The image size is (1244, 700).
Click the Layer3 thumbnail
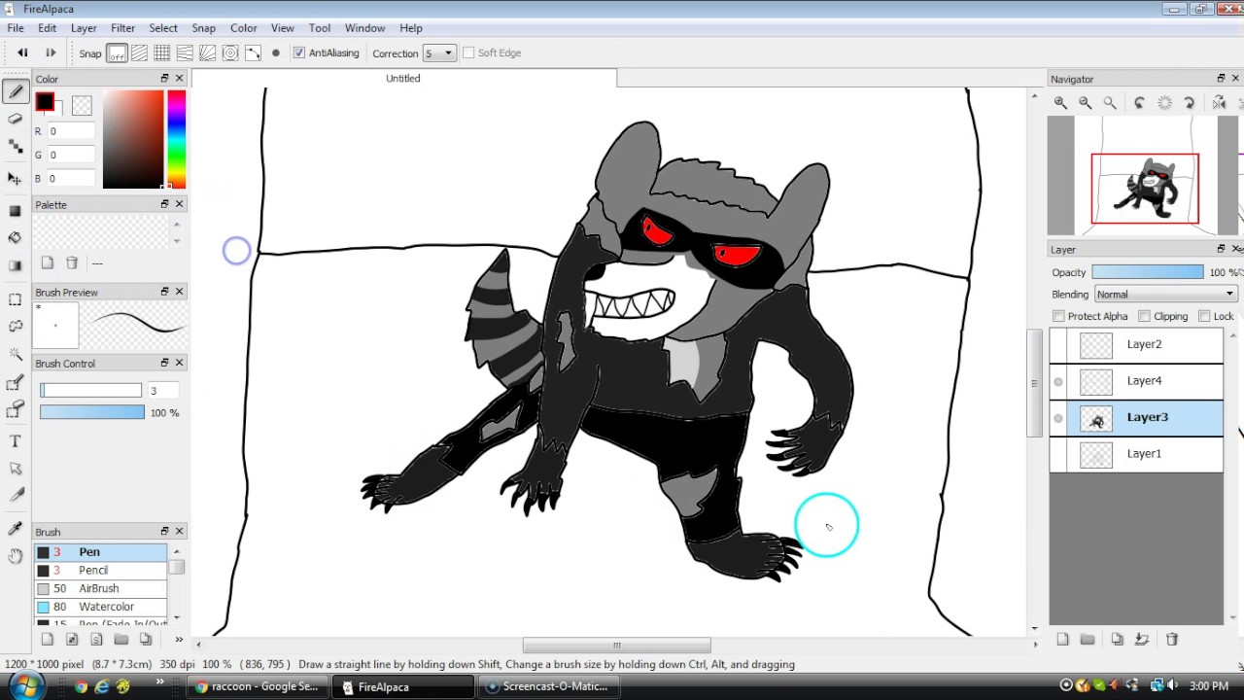tap(1096, 418)
